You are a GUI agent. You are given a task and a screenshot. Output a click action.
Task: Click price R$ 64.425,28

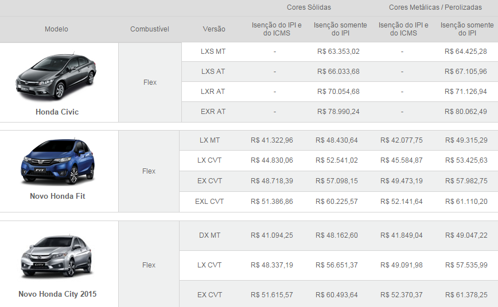[466, 52]
